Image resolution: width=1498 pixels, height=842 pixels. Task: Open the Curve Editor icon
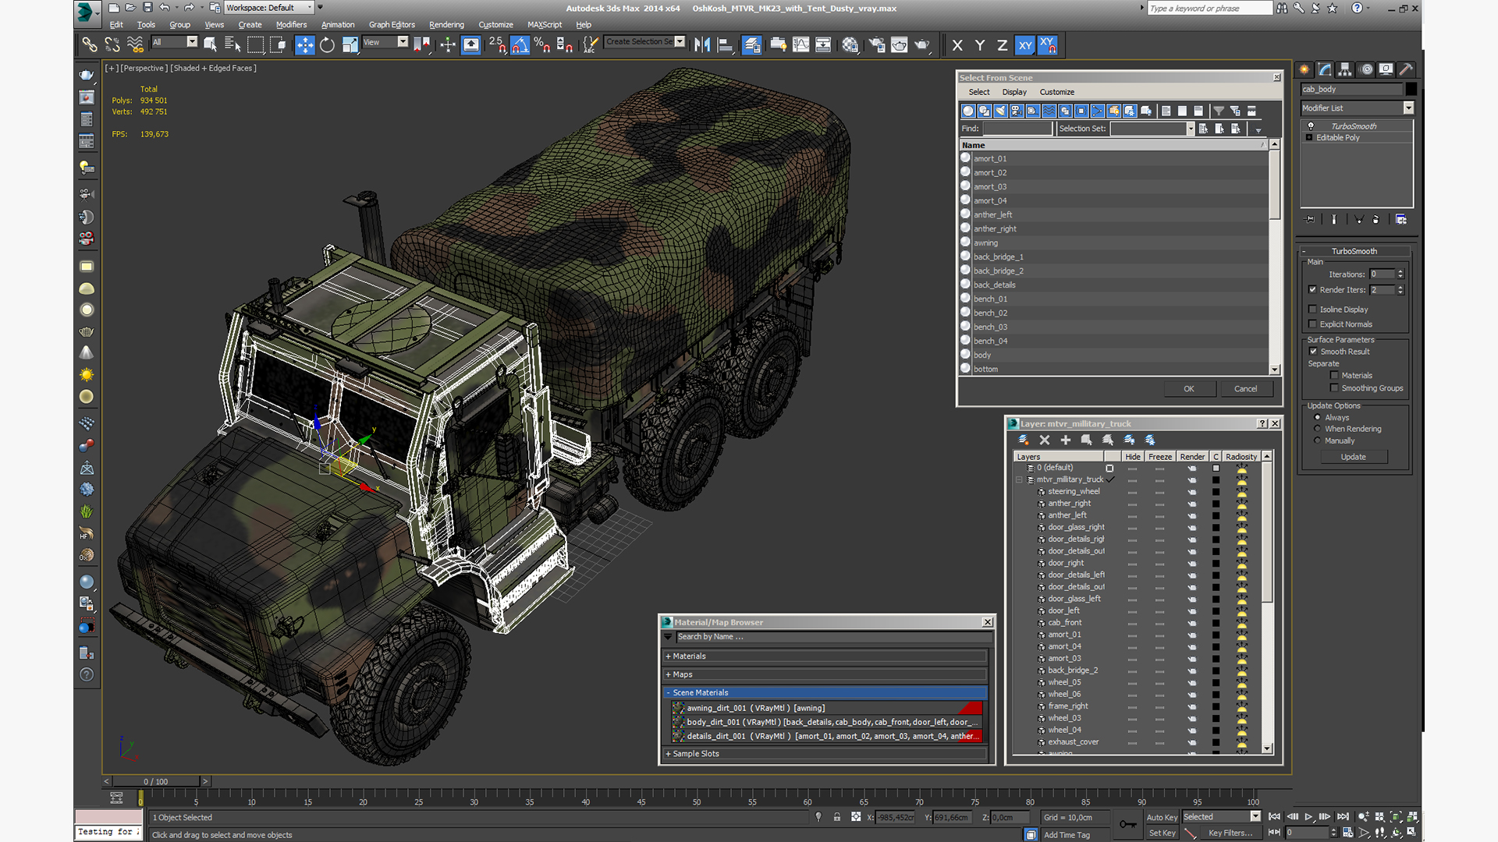tap(800, 45)
